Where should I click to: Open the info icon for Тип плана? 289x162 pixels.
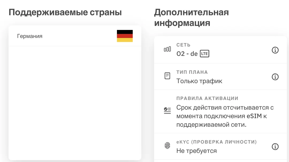click(x=275, y=77)
